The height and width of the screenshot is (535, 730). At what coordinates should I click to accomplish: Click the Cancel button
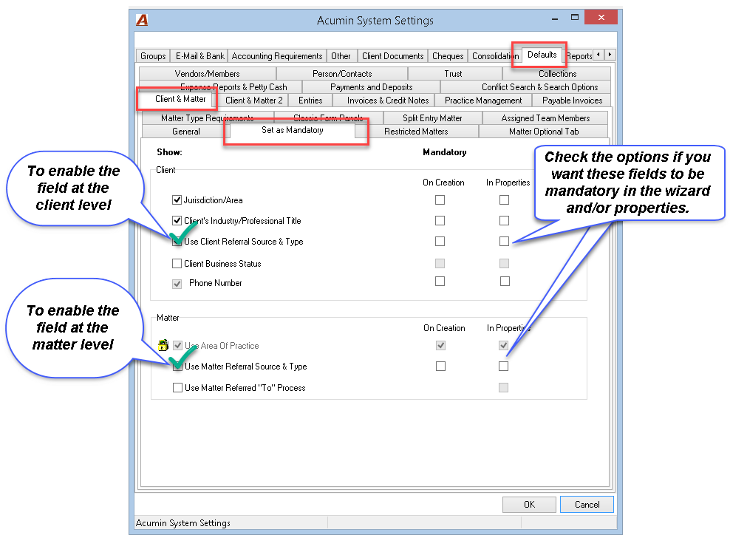click(587, 504)
